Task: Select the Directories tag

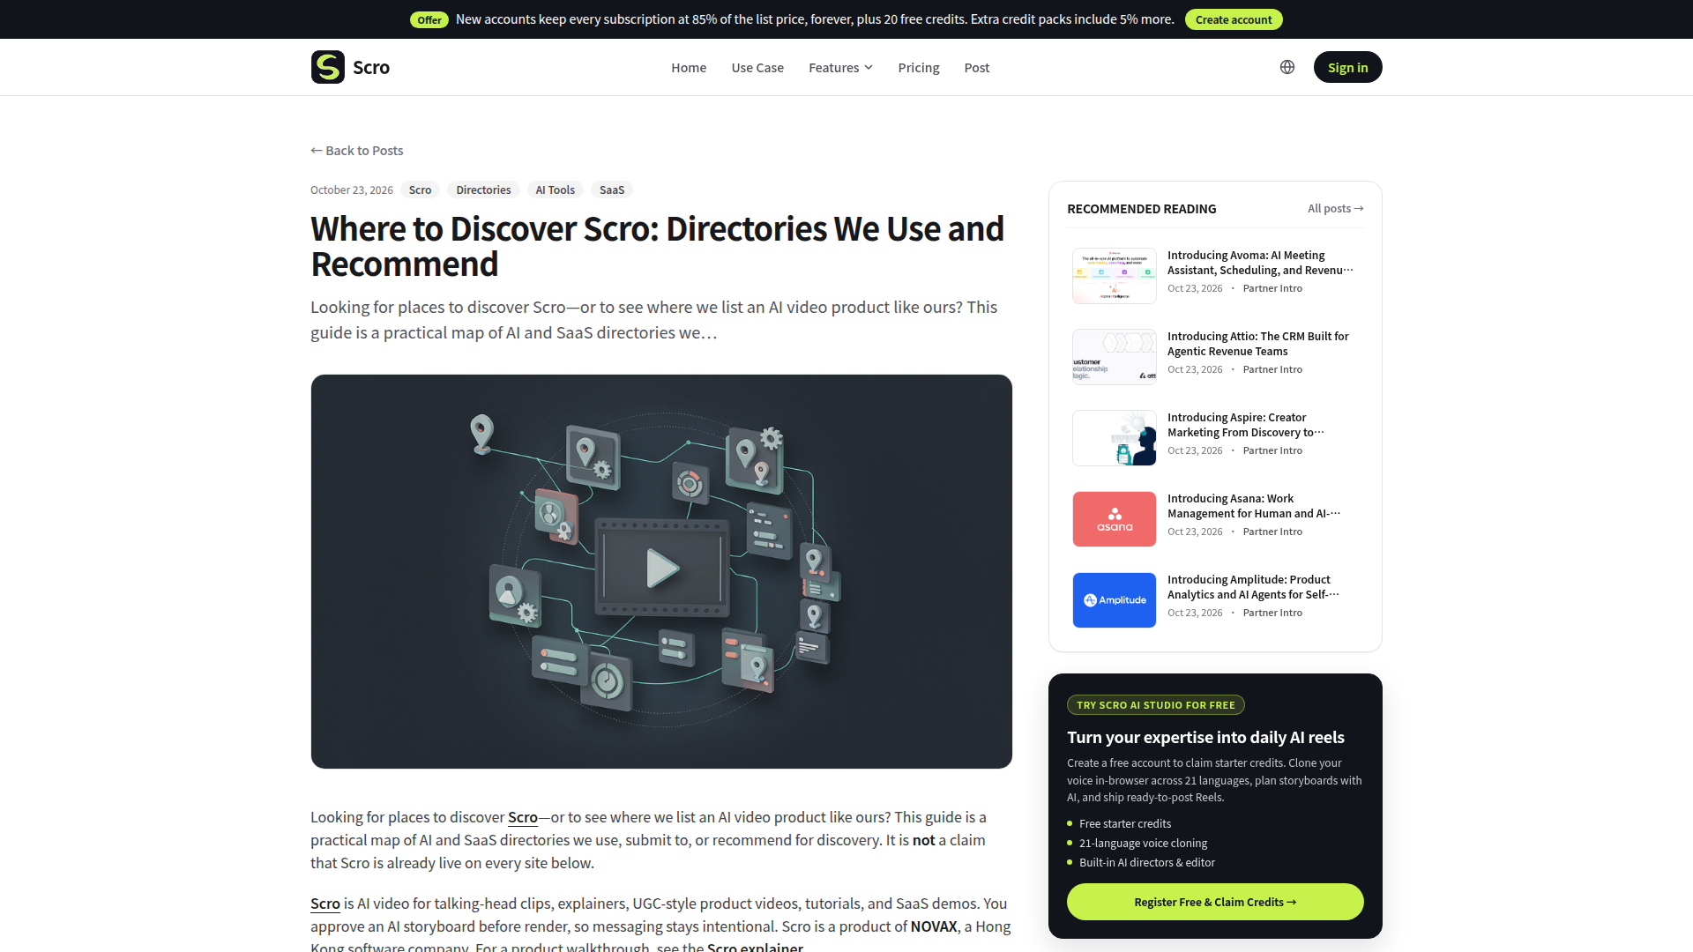Action: 483,190
